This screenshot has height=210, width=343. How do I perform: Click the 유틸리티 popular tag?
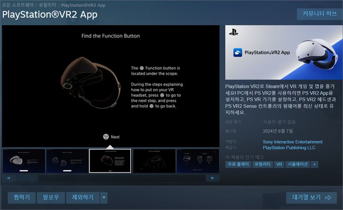click(x=262, y=164)
